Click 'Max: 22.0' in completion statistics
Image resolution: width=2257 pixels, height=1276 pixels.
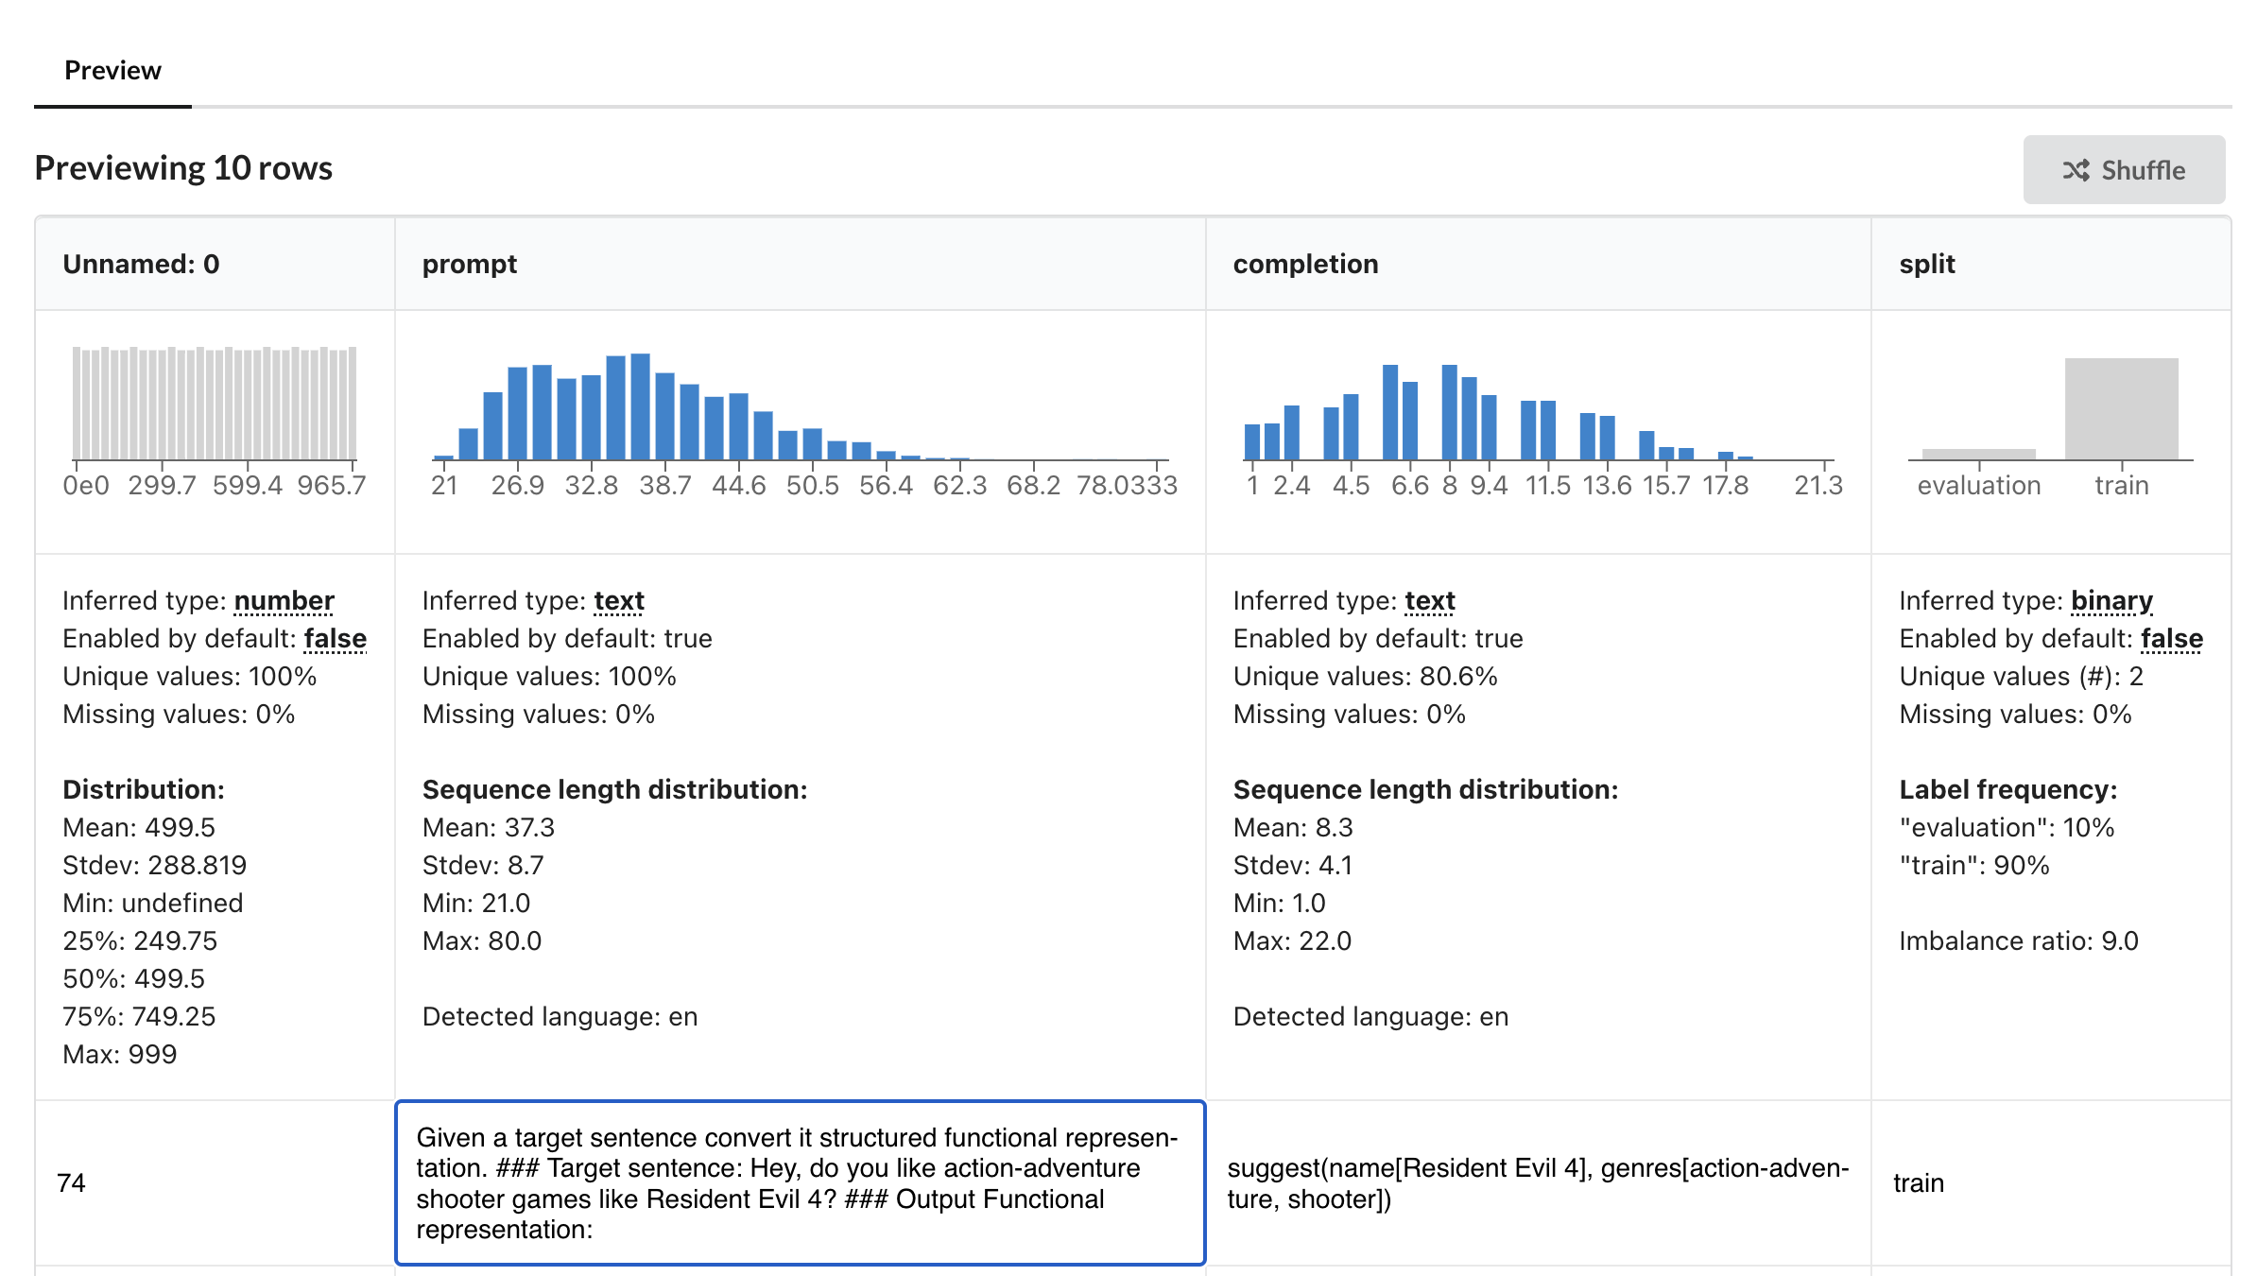click(1292, 941)
